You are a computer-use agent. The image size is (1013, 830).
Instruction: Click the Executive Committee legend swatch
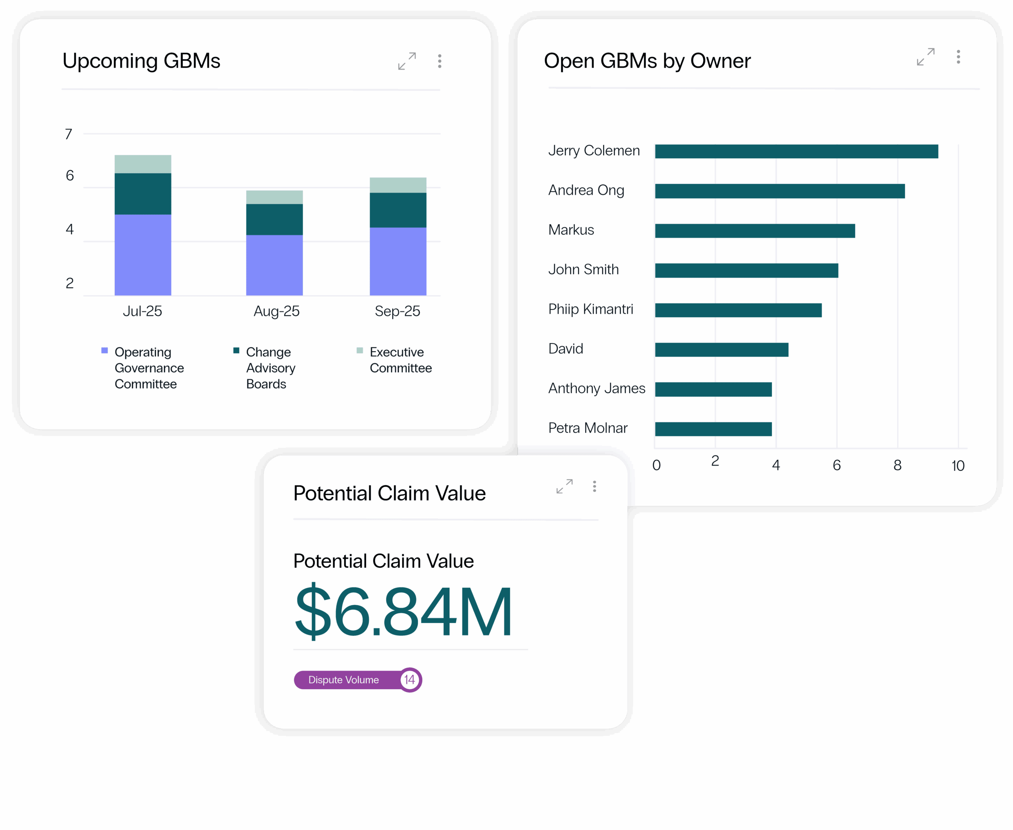tap(360, 351)
